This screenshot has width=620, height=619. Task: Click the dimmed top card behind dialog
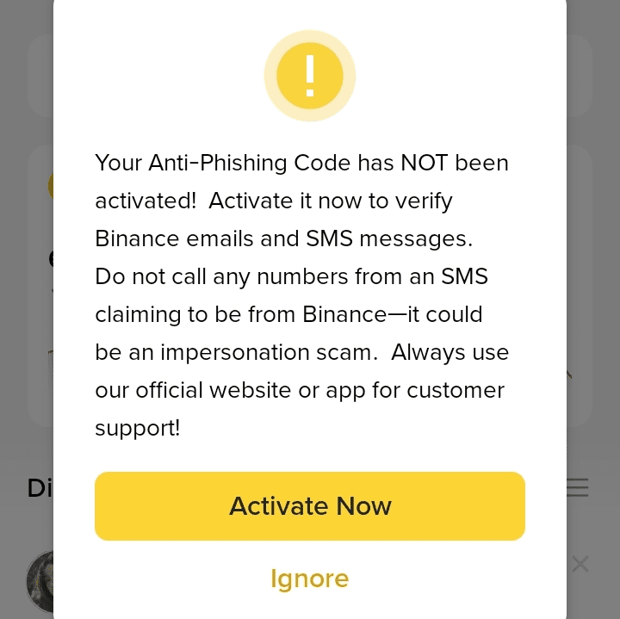point(40,76)
